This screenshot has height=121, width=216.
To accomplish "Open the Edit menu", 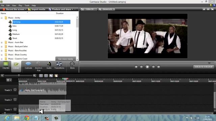I will point(8,5).
